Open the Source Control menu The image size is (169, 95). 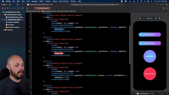[x=64, y=1]
